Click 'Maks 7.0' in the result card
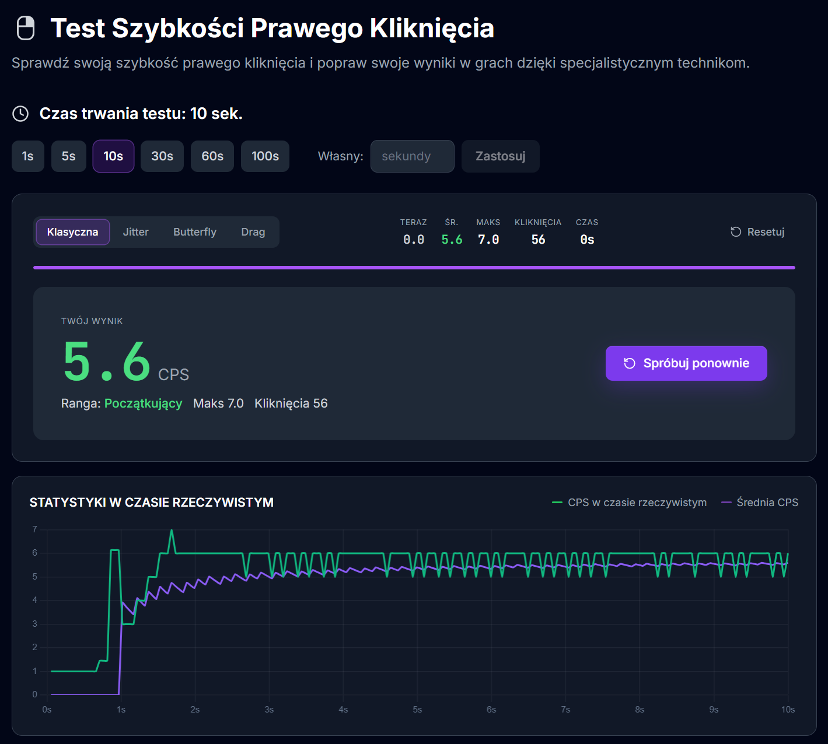This screenshot has width=828, height=744. pyautogui.click(x=218, y=403)
